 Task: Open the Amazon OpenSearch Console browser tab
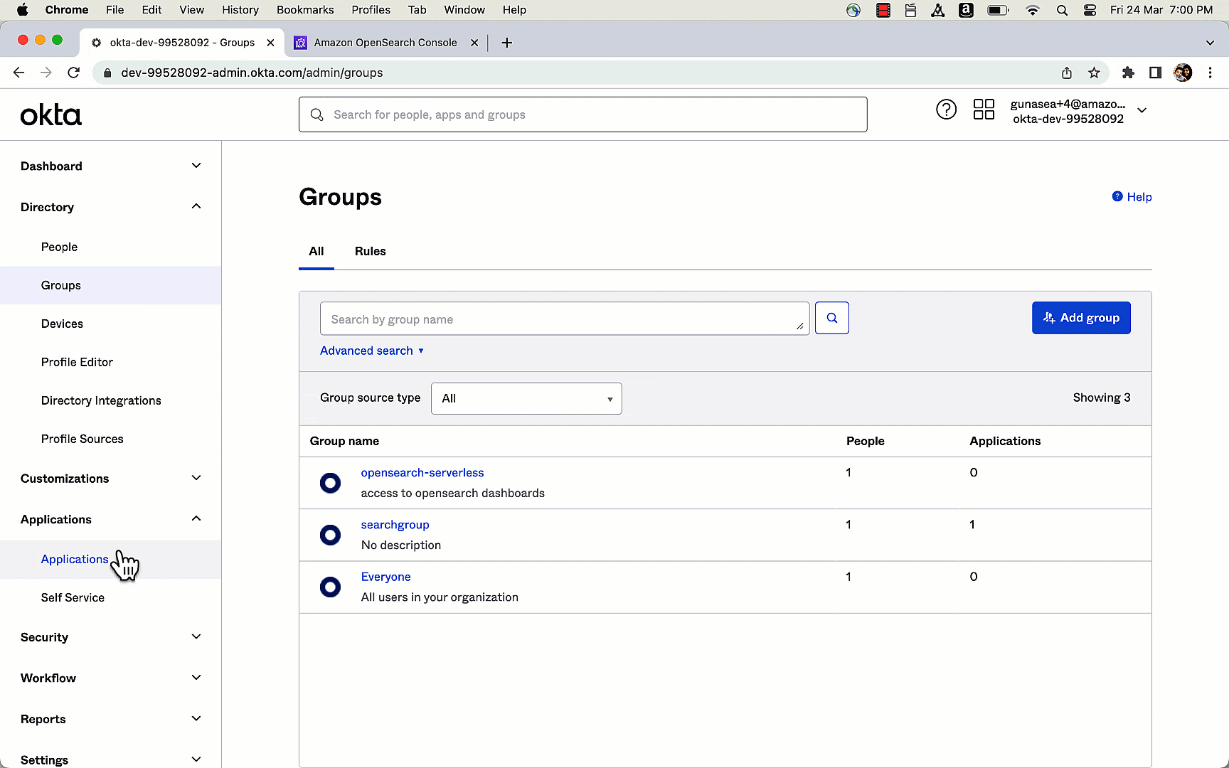385,43
